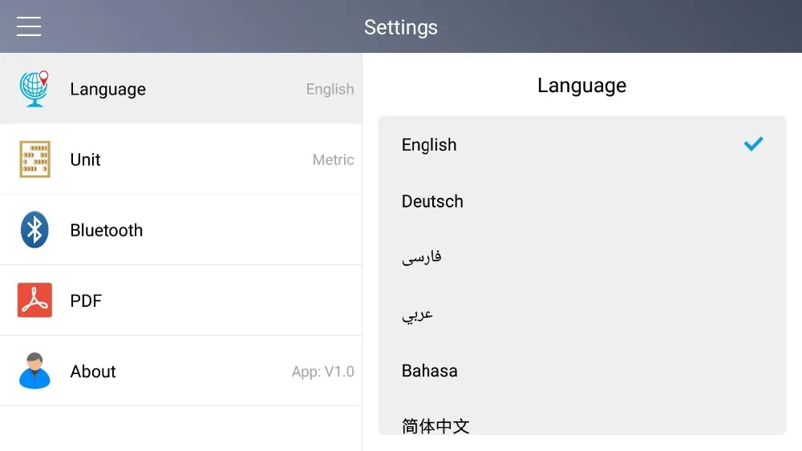Screen dimensions: 802x451
Task: Click the Bluetooth logo icon
Action: click(34, 230)
